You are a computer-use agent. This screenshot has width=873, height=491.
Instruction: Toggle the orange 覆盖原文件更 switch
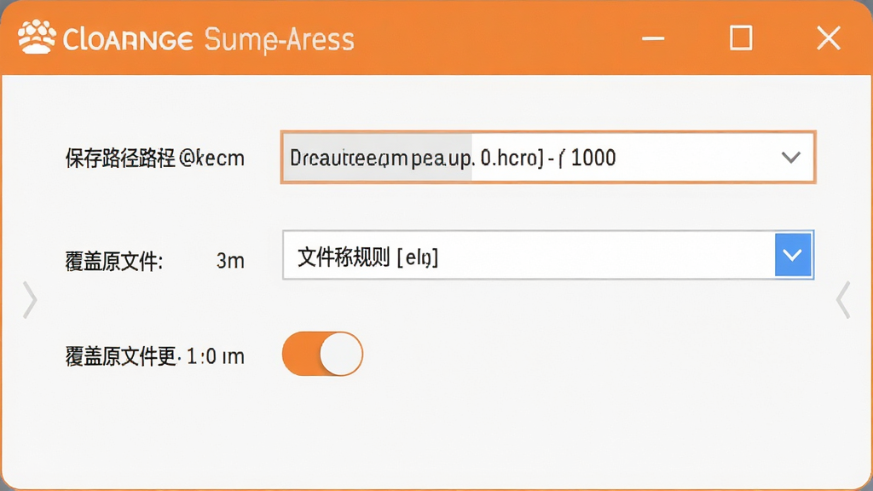(x=322, y=354)
